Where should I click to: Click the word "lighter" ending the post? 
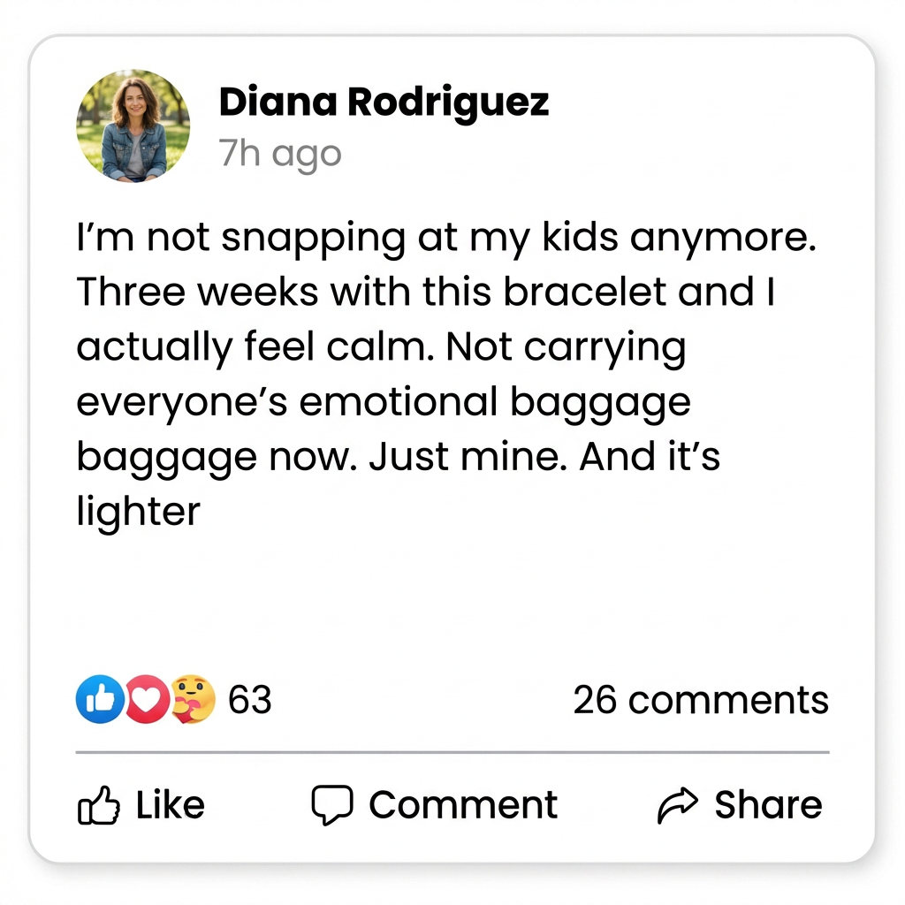click(x=139, y=512)
